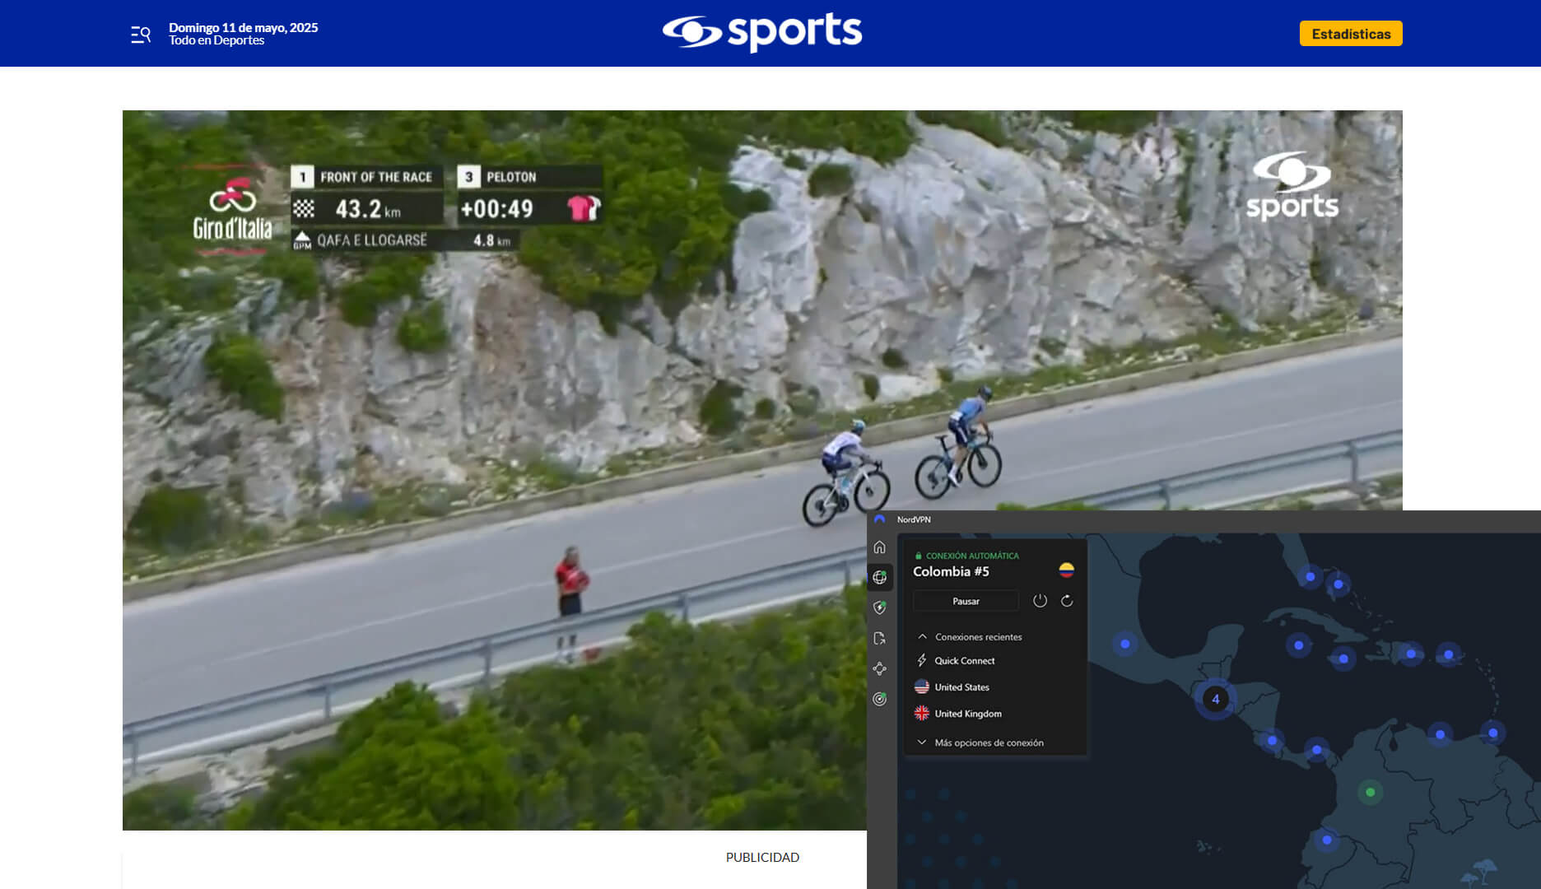Click the 43.2 km distance readout
The width and height of the screenshot is (1541, 889).
(x=367, y=209)
